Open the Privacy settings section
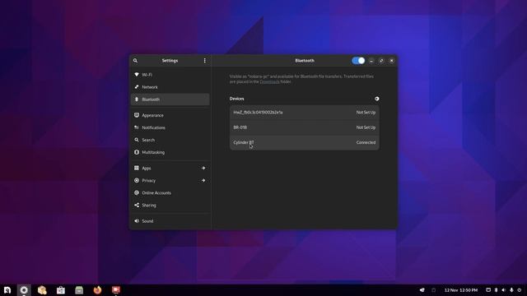 coord(170,181)
